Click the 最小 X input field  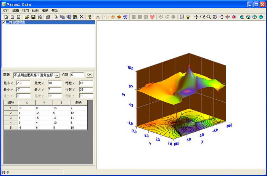23,83
